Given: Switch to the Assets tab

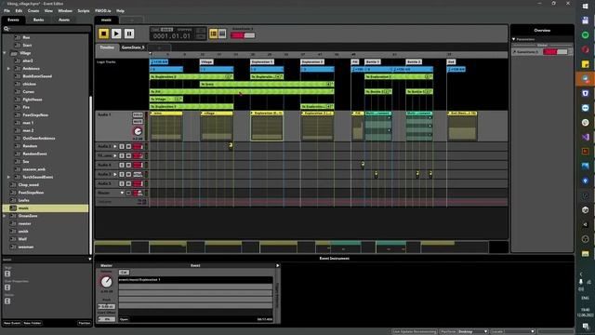Looking at the screenshot, I should [64, 20].
